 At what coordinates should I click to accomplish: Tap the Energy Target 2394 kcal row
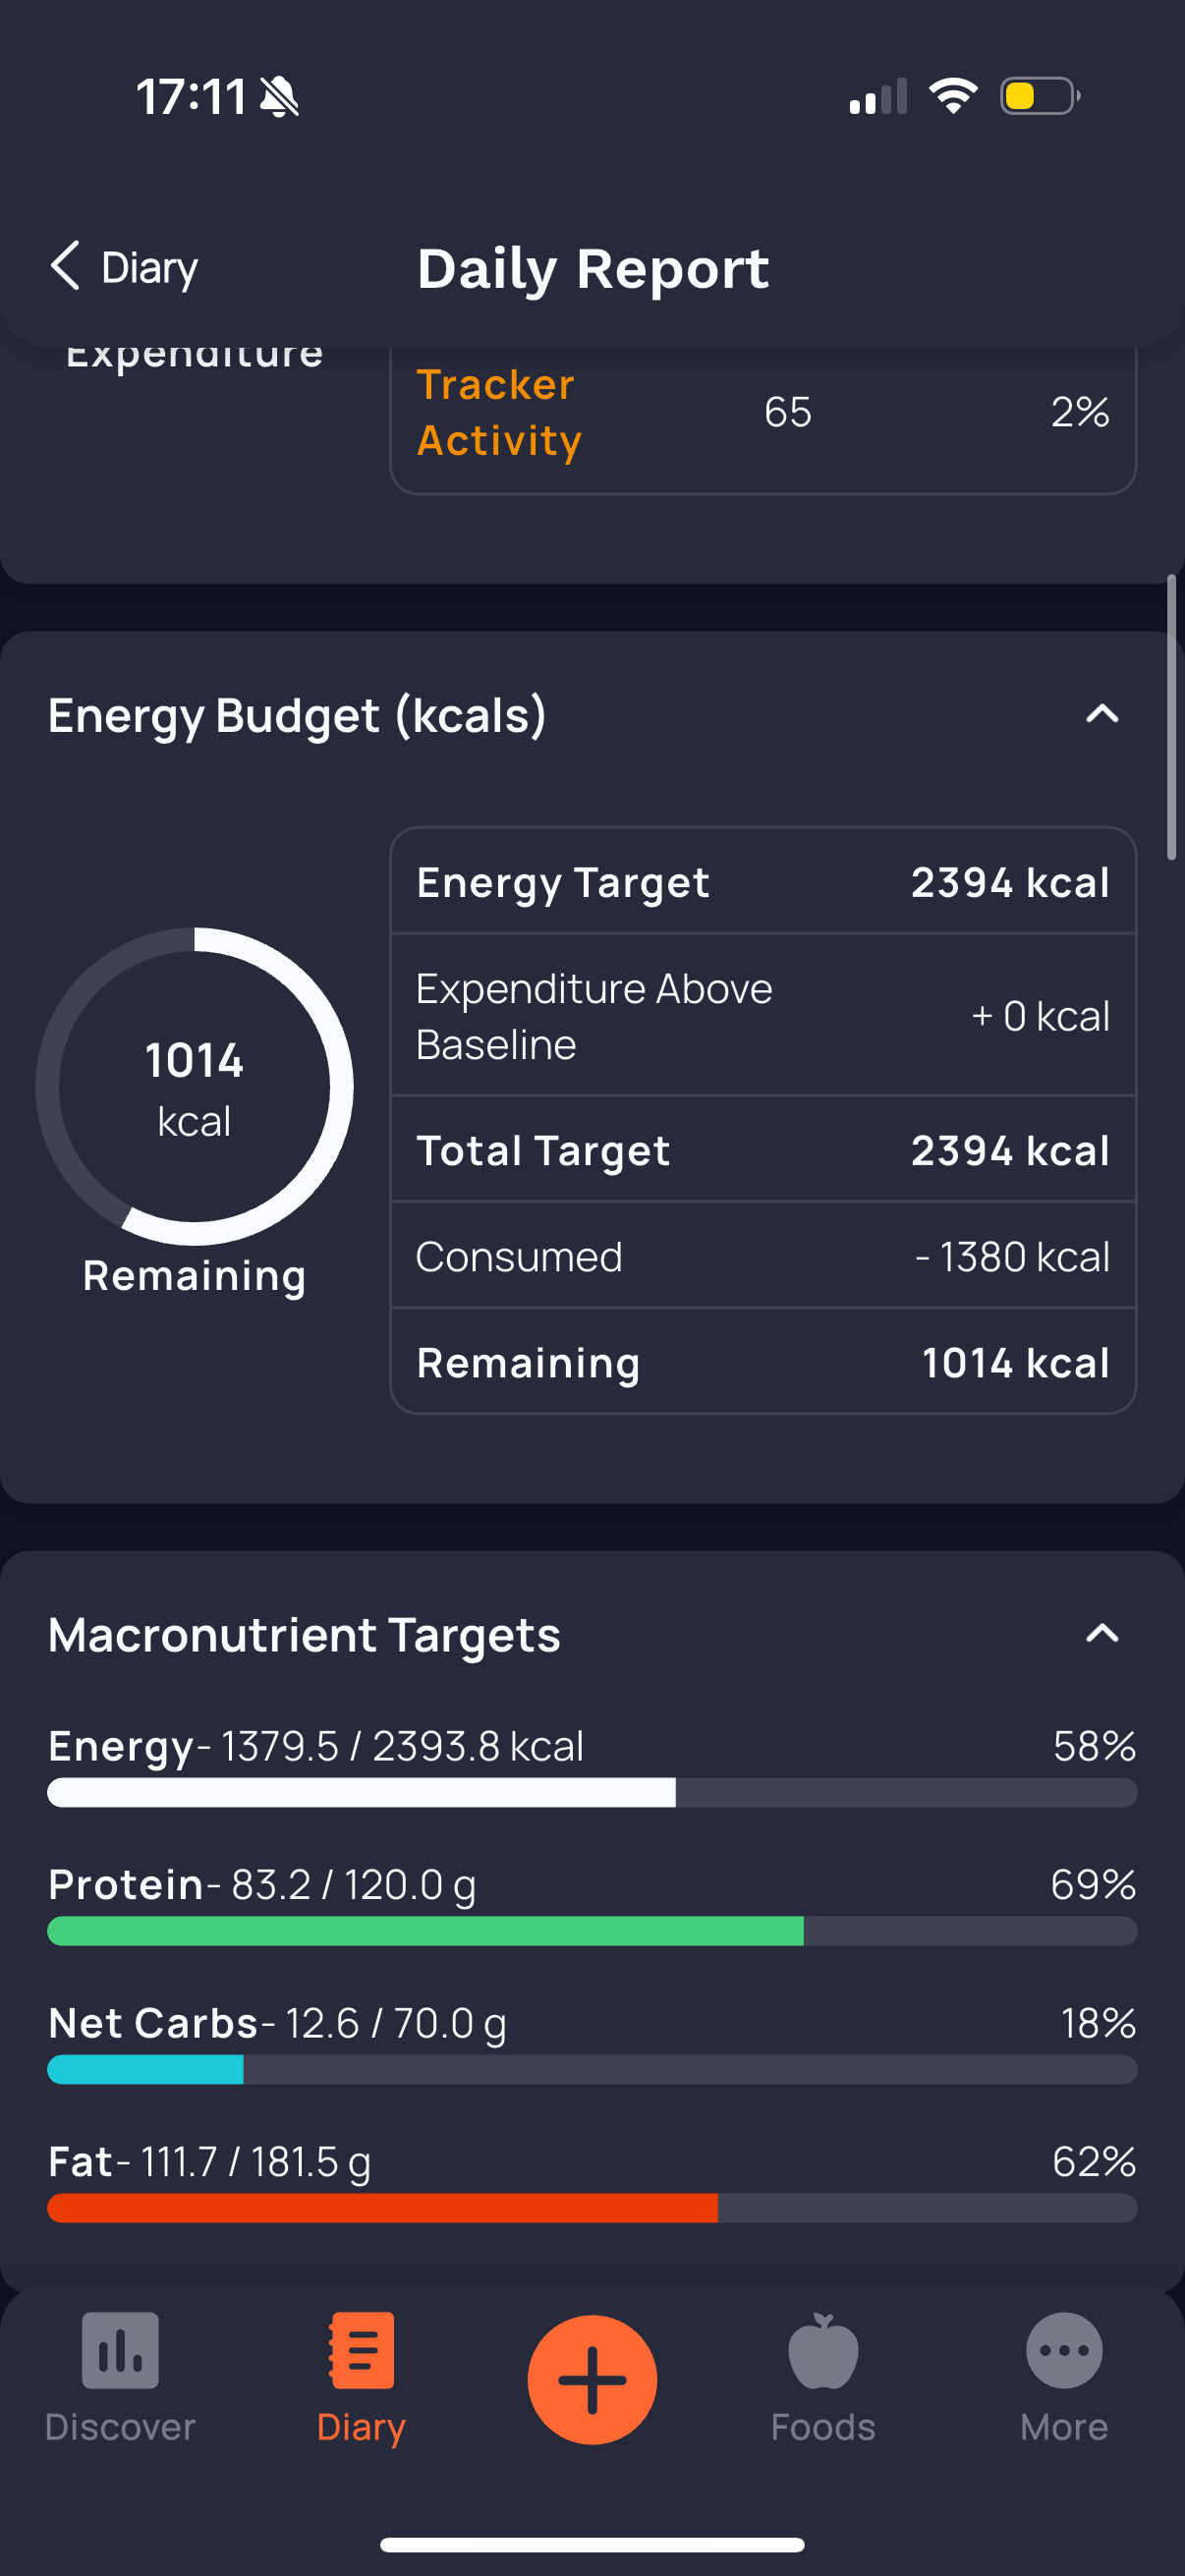coord(763,882)
